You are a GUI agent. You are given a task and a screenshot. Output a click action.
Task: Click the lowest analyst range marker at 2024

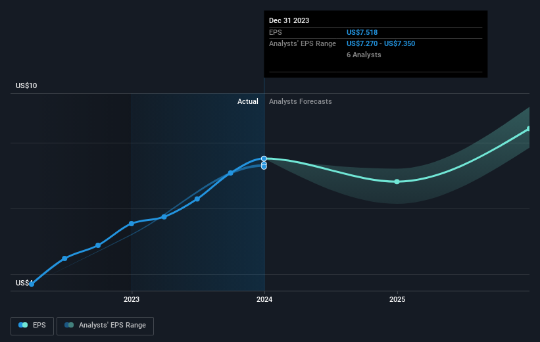(264, 166)
